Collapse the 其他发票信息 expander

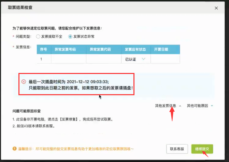[x=168, y=106]
